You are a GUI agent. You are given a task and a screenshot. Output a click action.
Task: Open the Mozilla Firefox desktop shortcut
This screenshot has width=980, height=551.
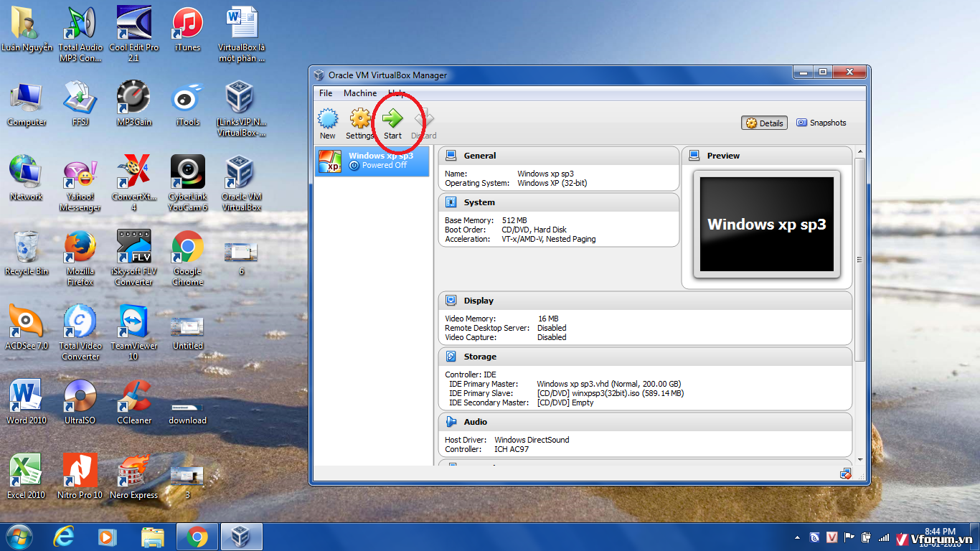pos(80,258)
